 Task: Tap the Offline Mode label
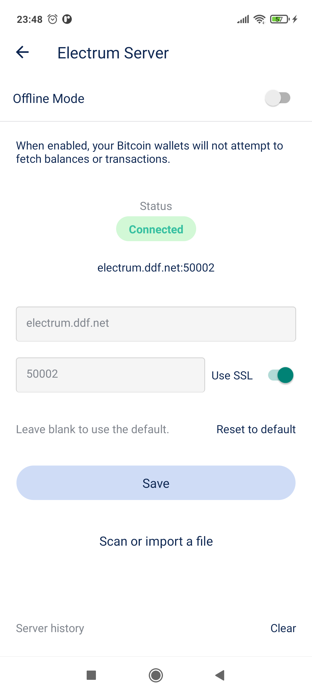[x=49, y=99]
